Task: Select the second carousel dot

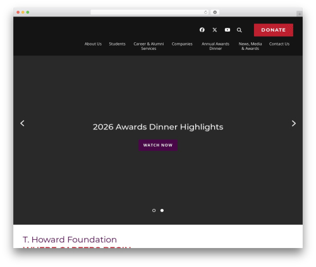Action: (x=162, y=210)
